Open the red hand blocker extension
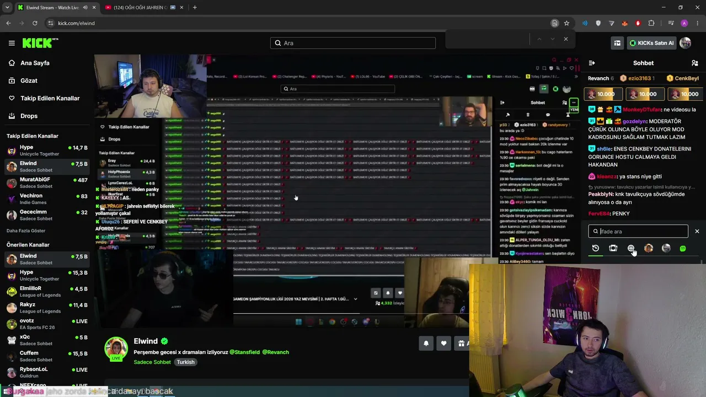 [638, 23]
